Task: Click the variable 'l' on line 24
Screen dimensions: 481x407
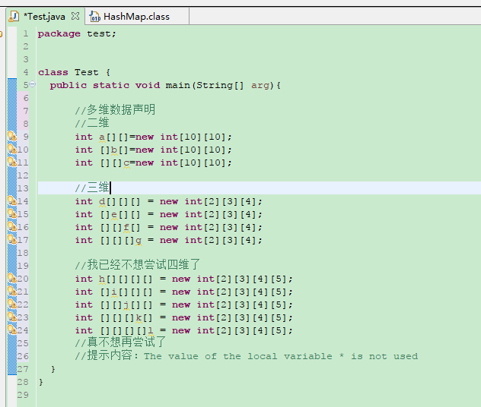Action: (151, 330)
